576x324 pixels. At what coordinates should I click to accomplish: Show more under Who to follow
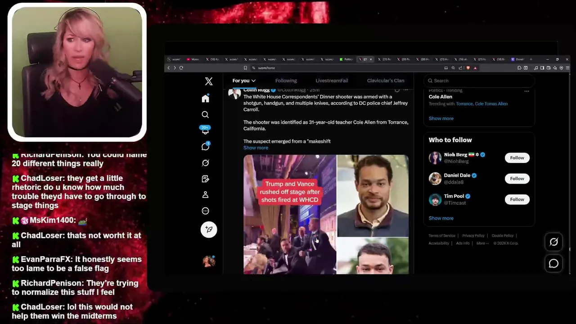[x=441, y=218]
